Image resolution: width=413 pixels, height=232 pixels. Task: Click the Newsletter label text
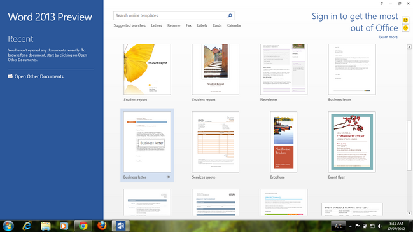269,100
